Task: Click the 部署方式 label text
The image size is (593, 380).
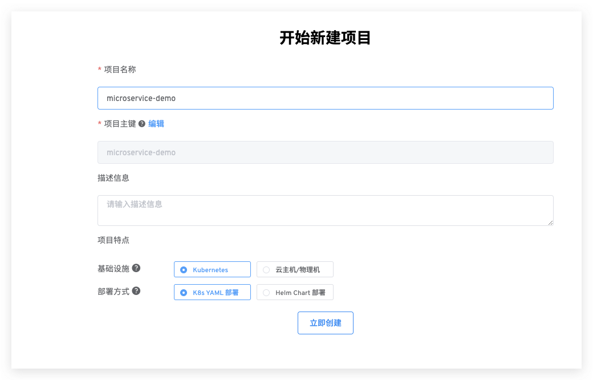Action: [113, 292]
